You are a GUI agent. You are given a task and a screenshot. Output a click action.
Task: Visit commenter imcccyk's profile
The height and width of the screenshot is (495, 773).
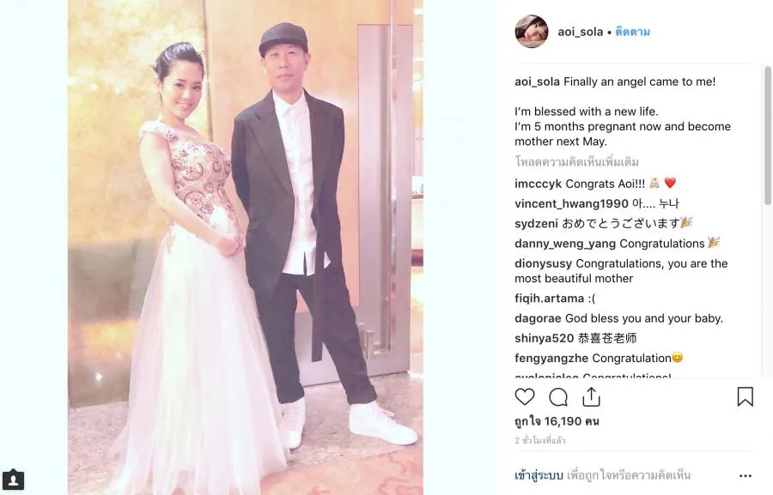point(538,184)
